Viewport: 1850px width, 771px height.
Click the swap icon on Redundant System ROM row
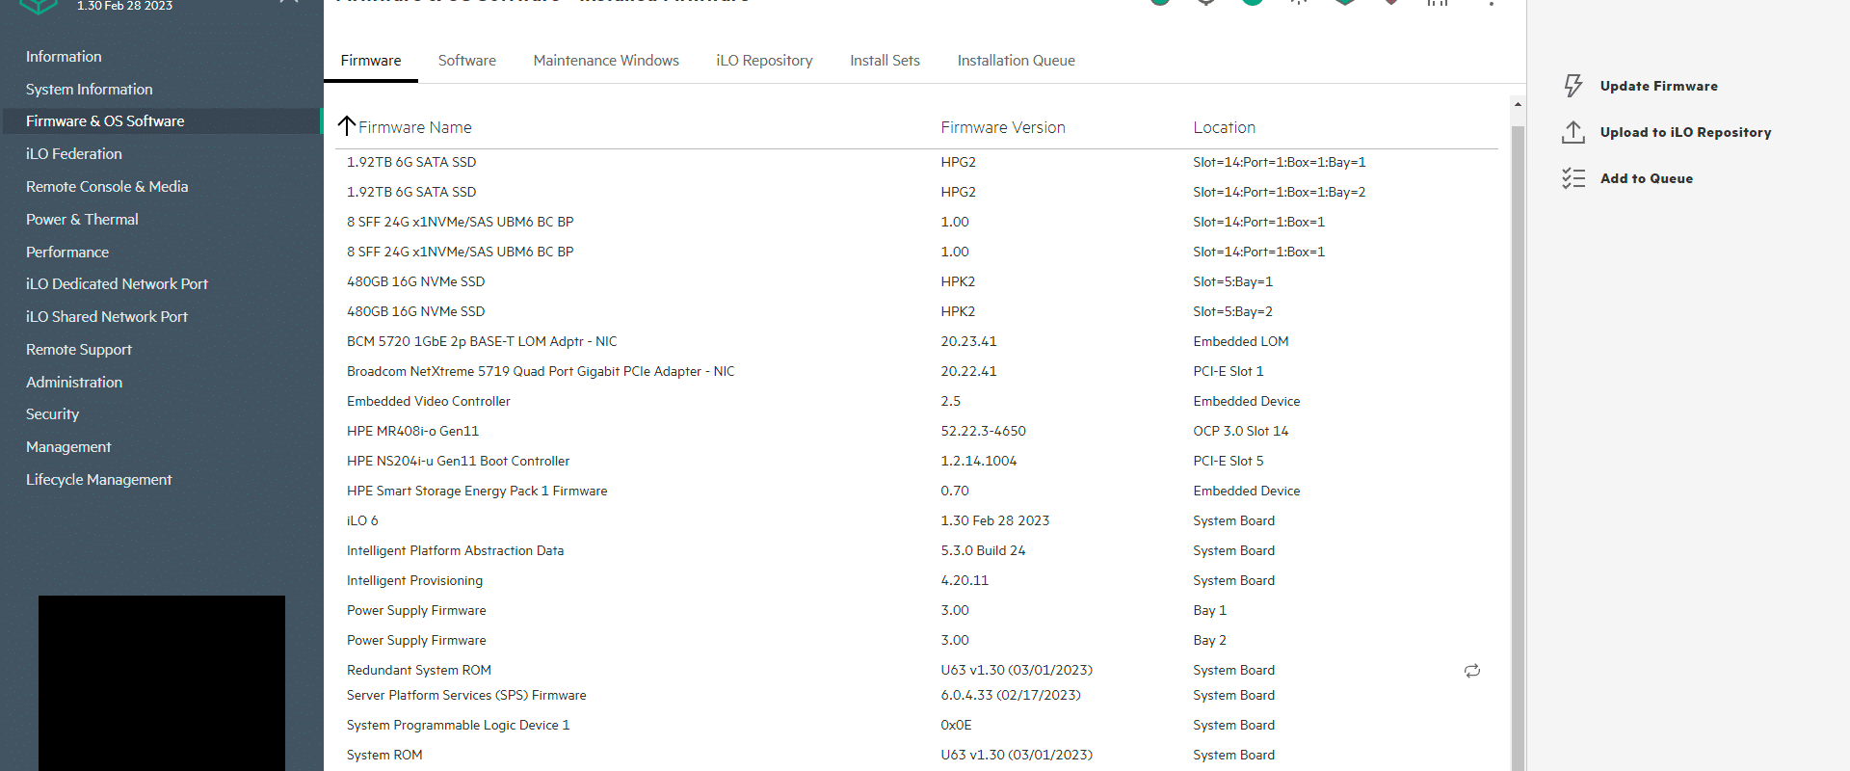point(1472,671)
